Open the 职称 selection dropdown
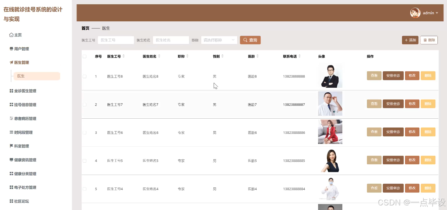 click(x=219, y=40)
